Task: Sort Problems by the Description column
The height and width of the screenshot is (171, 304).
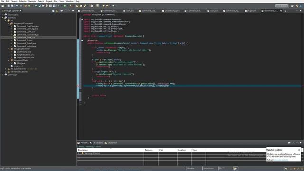Action: pos(111,150)
